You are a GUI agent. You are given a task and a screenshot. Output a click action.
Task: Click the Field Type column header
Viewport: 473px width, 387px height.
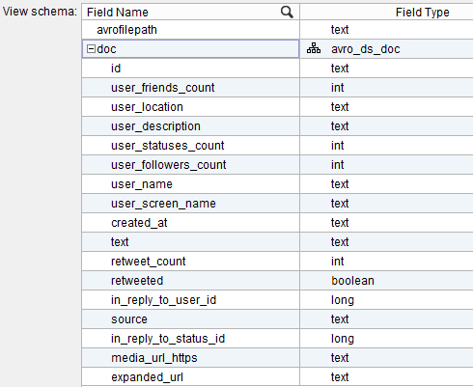[386, 13]
